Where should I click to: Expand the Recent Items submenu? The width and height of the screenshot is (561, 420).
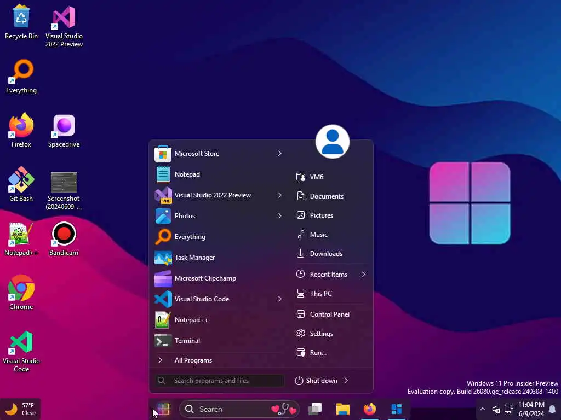pyautogui.click(x=363, y=275)
